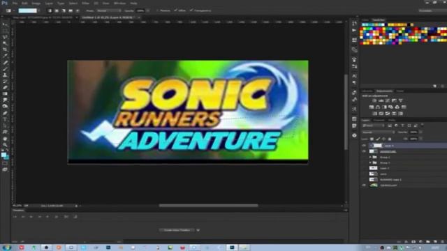447x251 pixels.
Task: Open the options bar Opacity slider arrow
Action: pyautogui.click(x=147, y=11)
